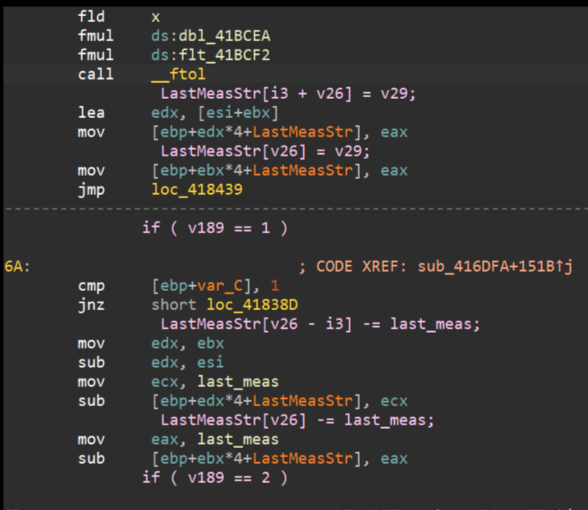Image resolution: width=588 pixels, height=510 pixels.
Task: Click the cmp mnemonic
Action: (x=91, y=286)
